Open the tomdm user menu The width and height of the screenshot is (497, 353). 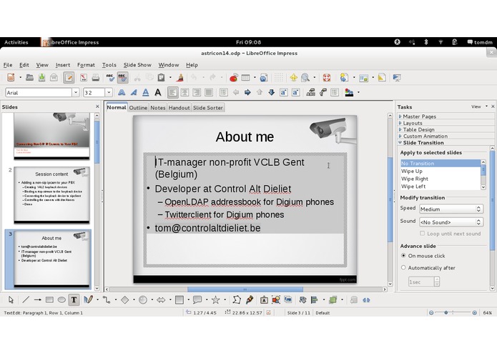click(x=480, y=42)
